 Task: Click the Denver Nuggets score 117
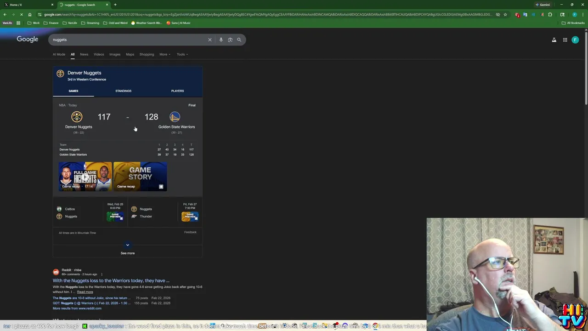[104, 117]
